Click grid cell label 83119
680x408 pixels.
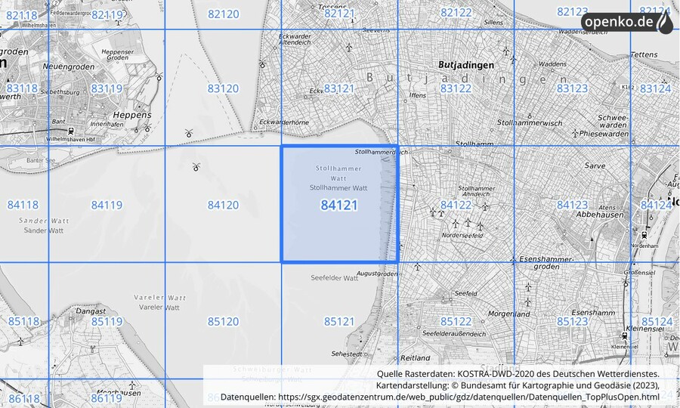tap(107, 88)
